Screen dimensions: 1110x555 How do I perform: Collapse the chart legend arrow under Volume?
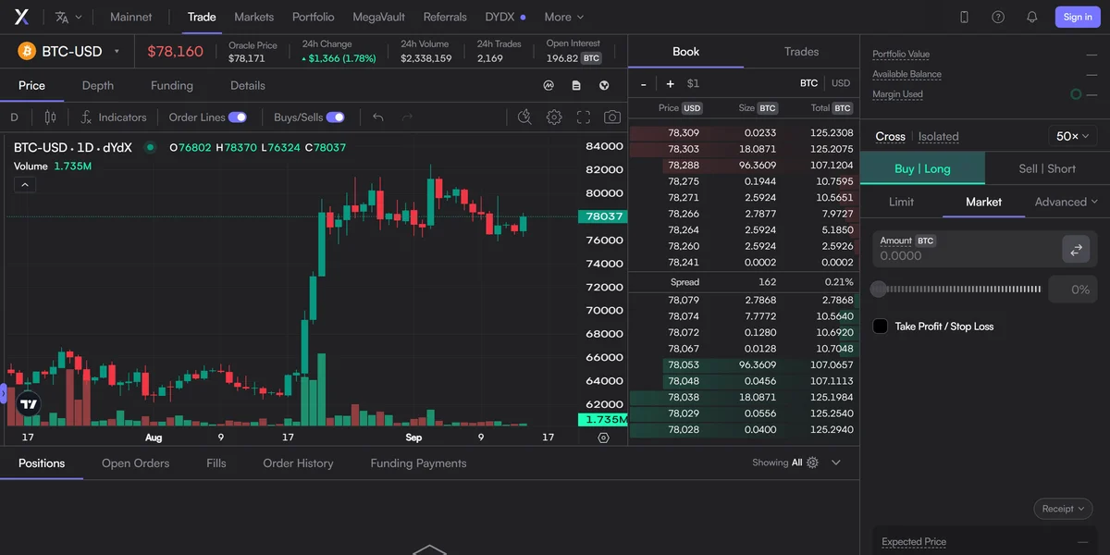click(x=26, y=185)
